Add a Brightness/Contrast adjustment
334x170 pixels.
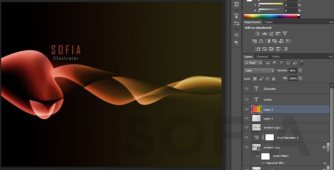[257, 34]
